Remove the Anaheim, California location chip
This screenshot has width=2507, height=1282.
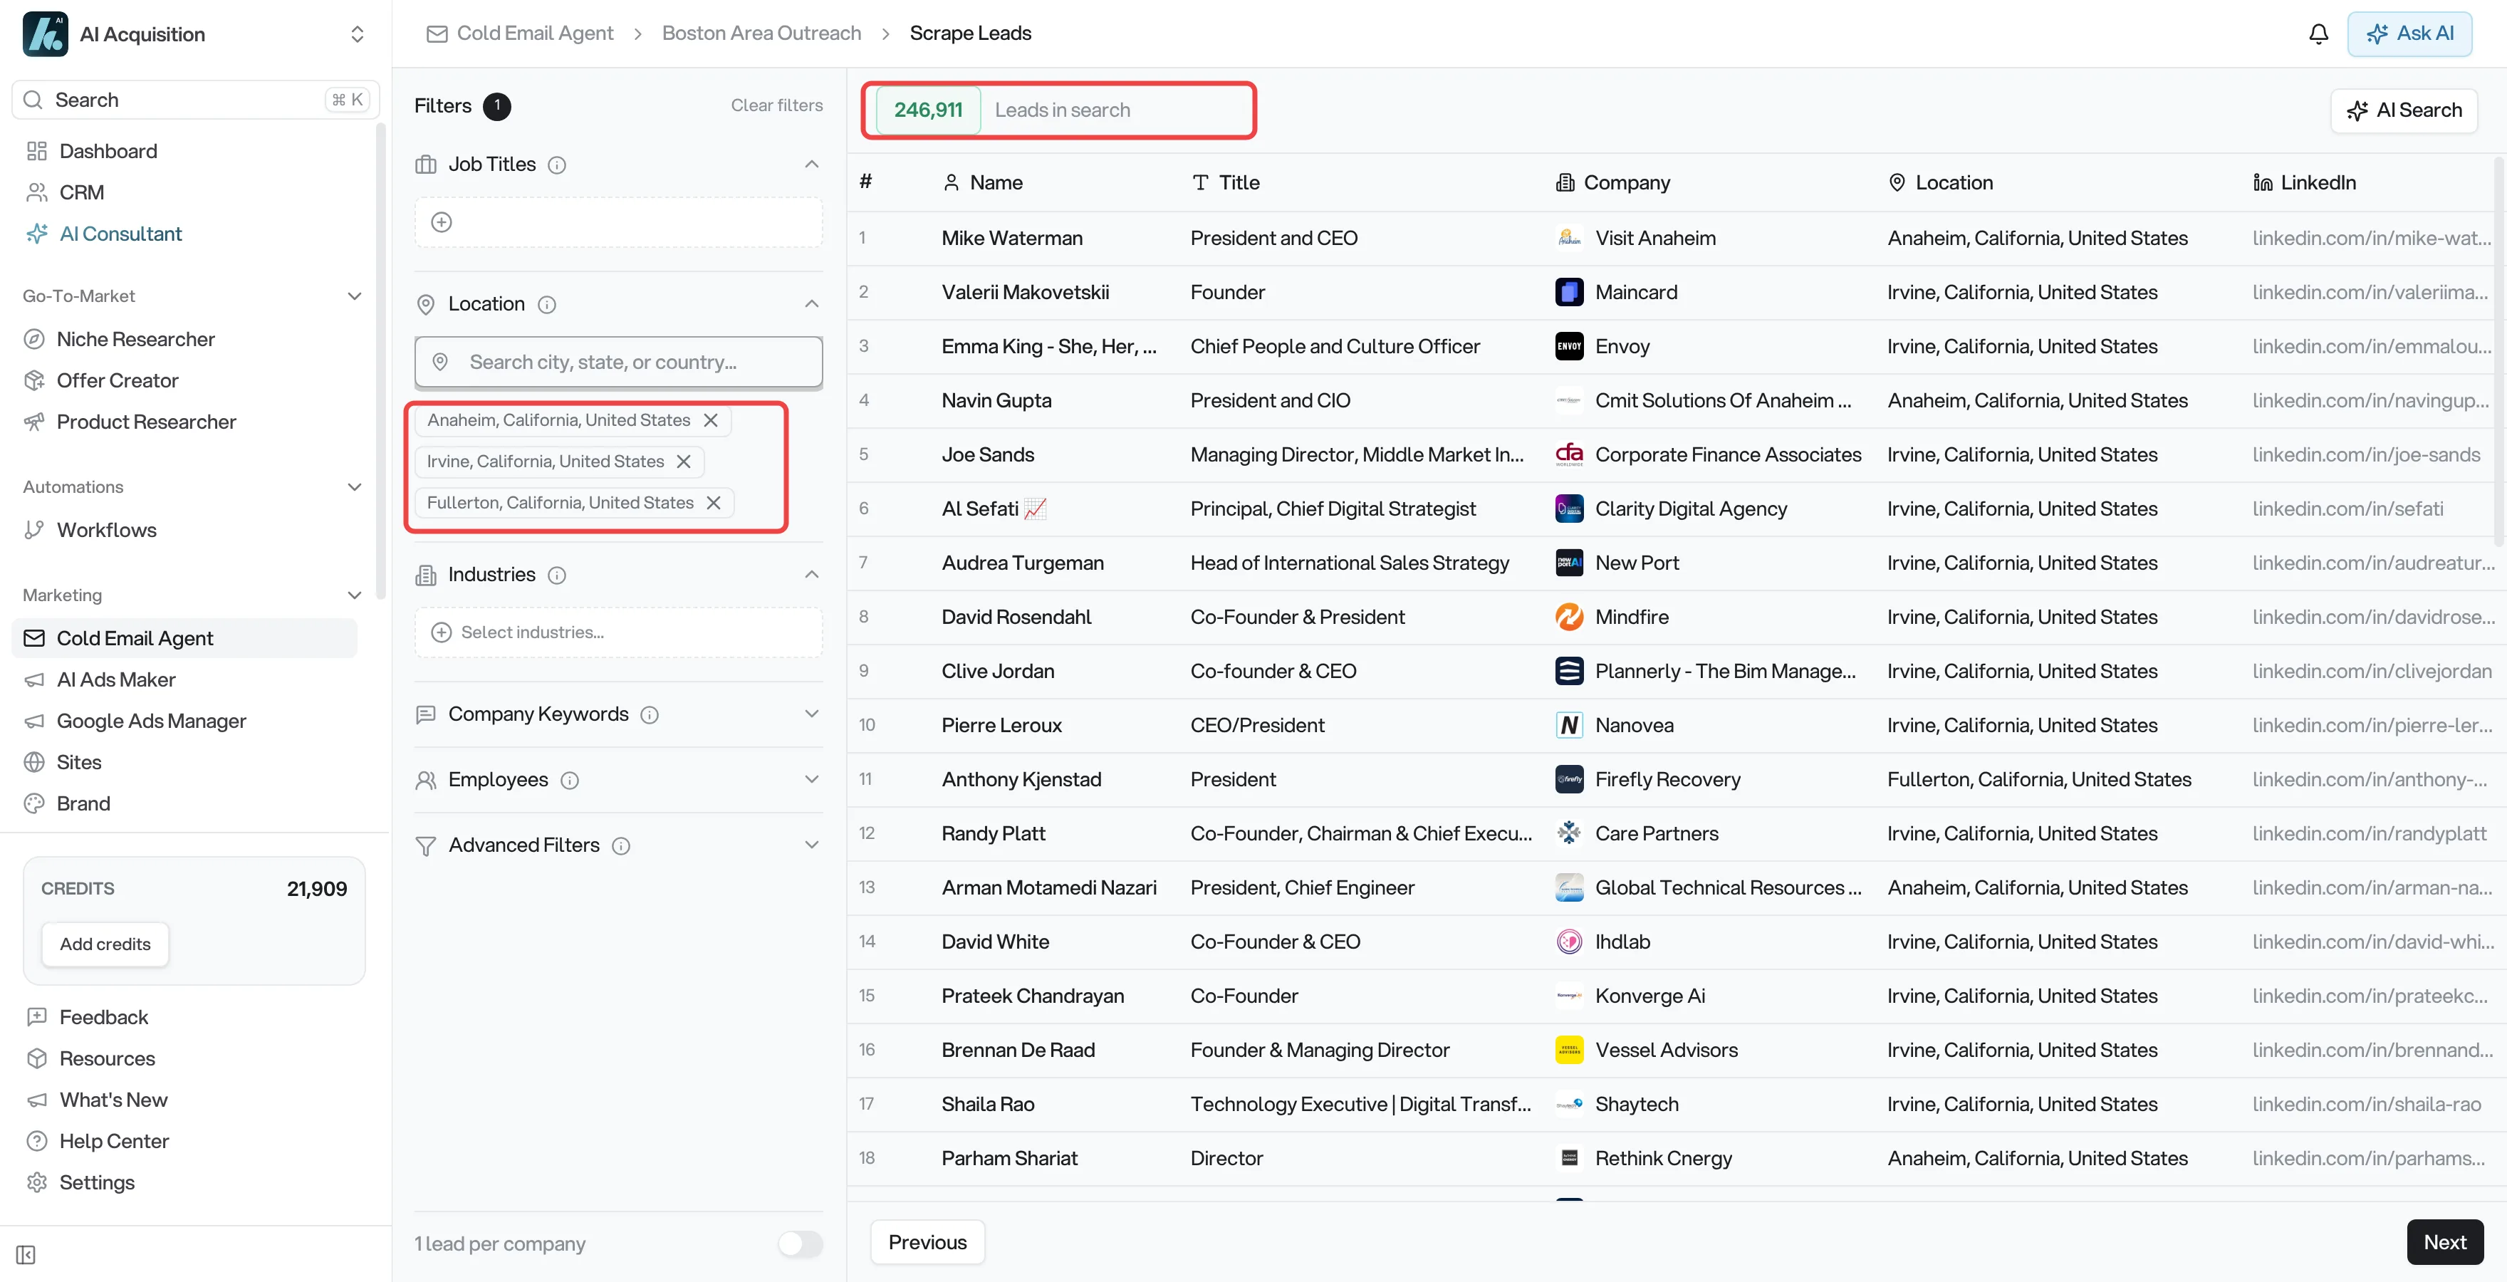tap(712, 419)
